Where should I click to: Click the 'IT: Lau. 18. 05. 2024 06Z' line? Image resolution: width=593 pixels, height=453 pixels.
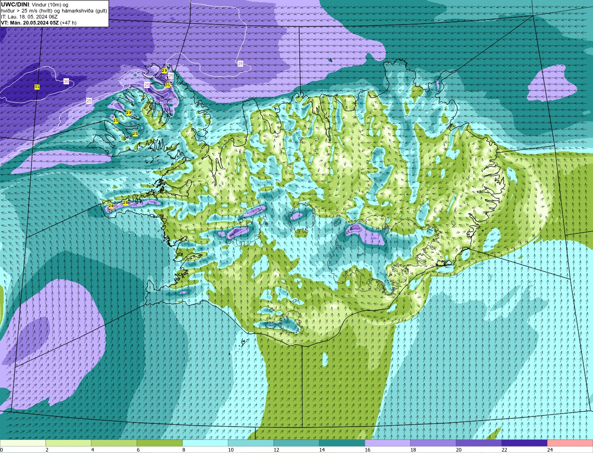[29, 17]
